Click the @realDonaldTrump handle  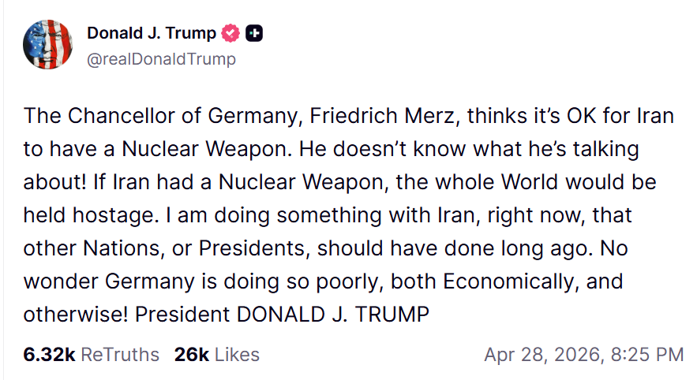(x=161, y=58)
